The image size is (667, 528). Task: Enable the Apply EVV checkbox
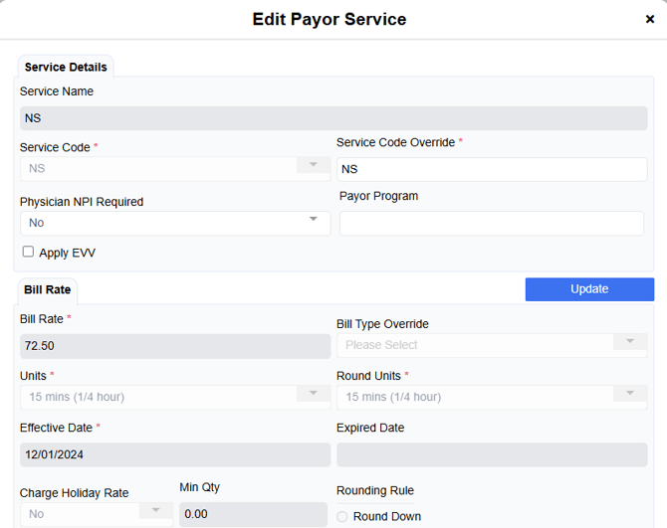point(28,252)
